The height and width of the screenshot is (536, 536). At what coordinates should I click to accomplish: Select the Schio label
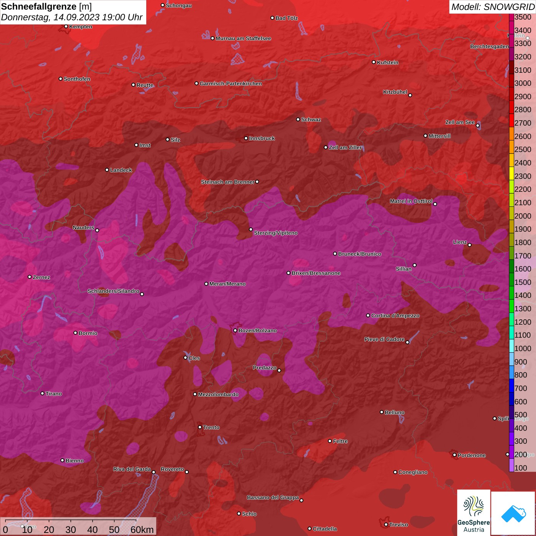(249, 514)
